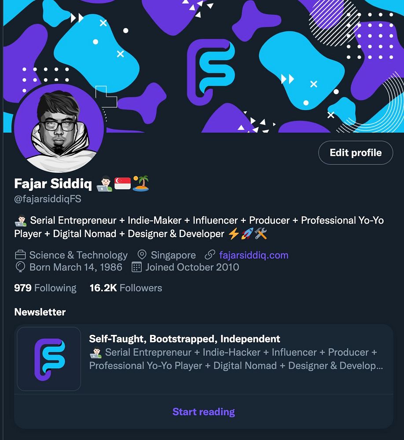
Task: Open the fajarsiddiq.com website link
Action: click(x=253, y=255)
